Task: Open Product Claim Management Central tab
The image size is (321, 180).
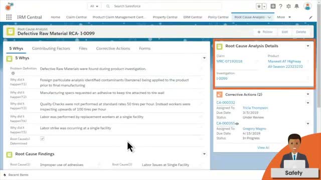Action: 119,17
